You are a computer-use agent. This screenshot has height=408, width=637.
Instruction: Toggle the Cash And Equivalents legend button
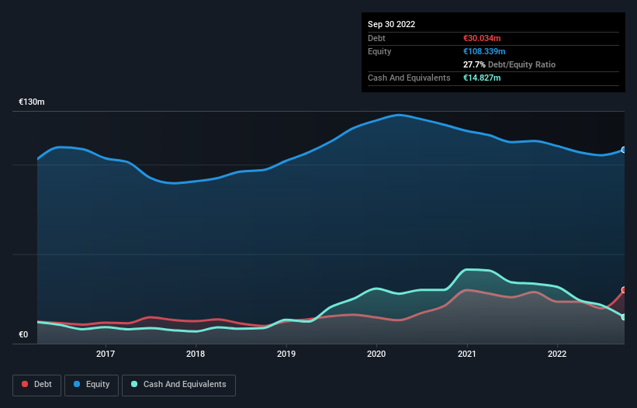tap(178, 385)
